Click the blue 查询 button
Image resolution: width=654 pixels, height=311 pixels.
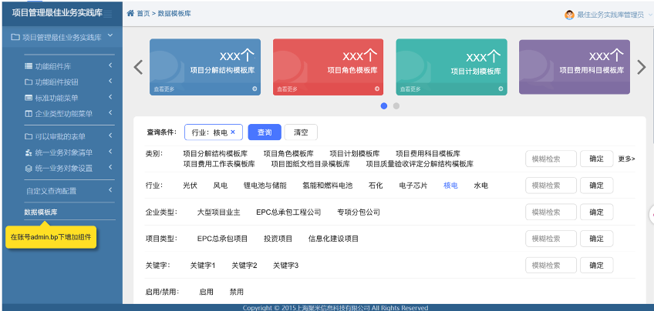(x=265, y=132)
